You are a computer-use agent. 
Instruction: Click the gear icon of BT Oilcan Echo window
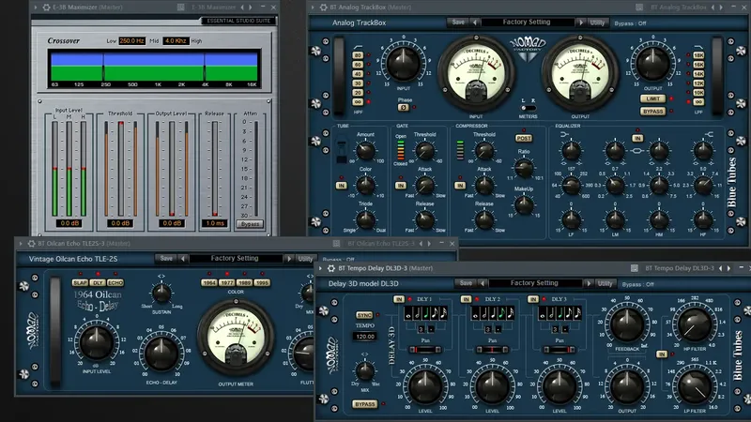tap(31, 244)
